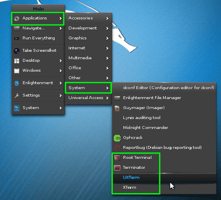Image resolution: width=221 pixels, height=200 pixels.
Task: Click the Enlightenment File Manager icon
Action: coord(117,98)
